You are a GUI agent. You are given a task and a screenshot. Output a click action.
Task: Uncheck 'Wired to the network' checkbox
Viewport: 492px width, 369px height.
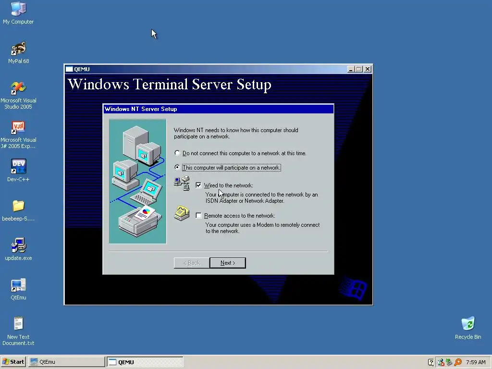pos(198,185)
